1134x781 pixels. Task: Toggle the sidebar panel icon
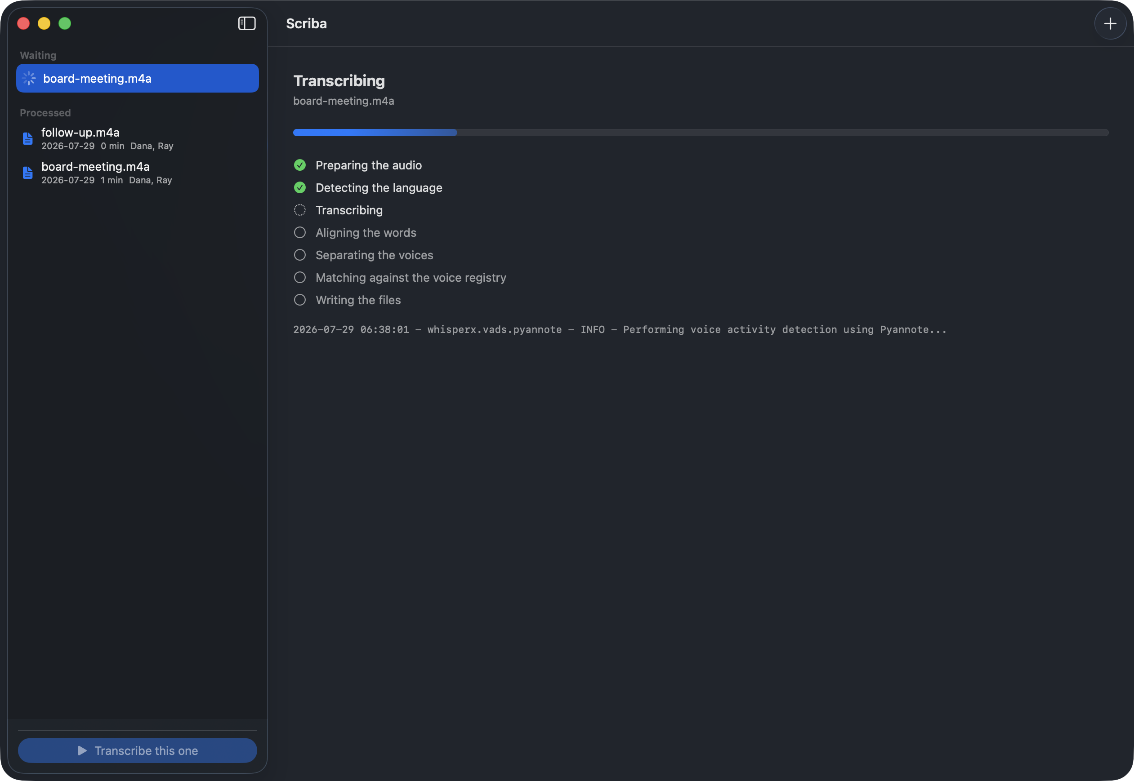point(247,23)
